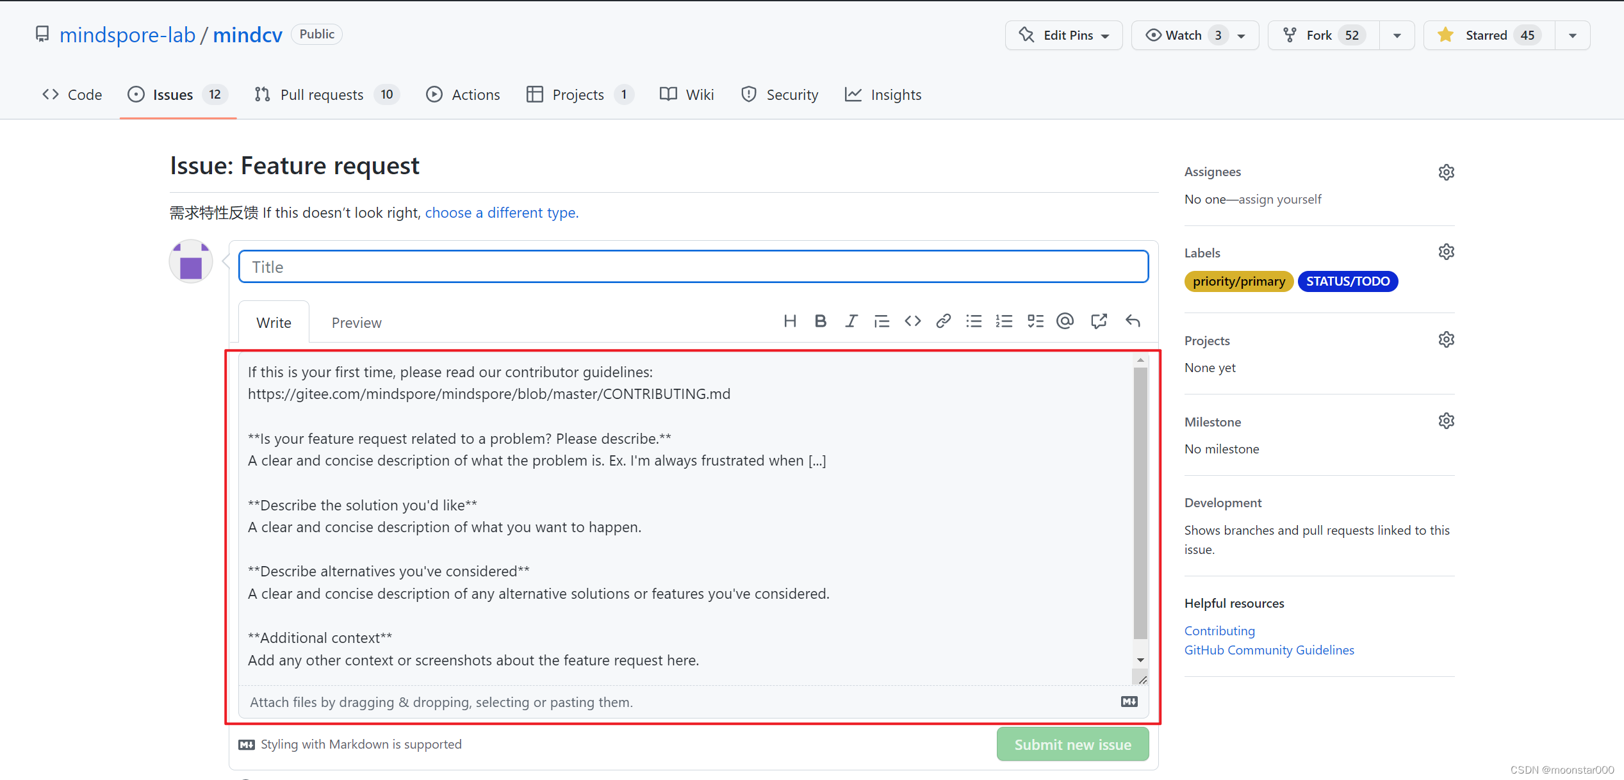Viewport: 1624px width, 780px height.
Task: Click the assign yourself link
Action: (1280, 199)
